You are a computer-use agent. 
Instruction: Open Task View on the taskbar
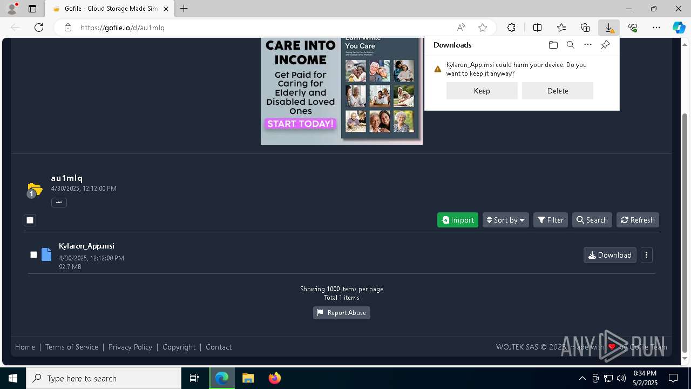[x=194, y=378]
